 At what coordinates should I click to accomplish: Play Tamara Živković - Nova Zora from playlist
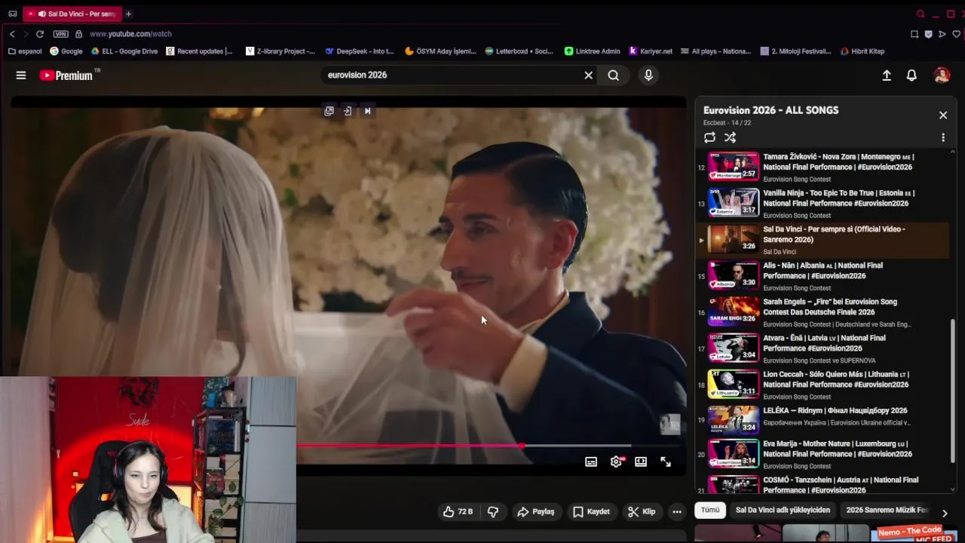pyautogui.click(x=823, y=167)
